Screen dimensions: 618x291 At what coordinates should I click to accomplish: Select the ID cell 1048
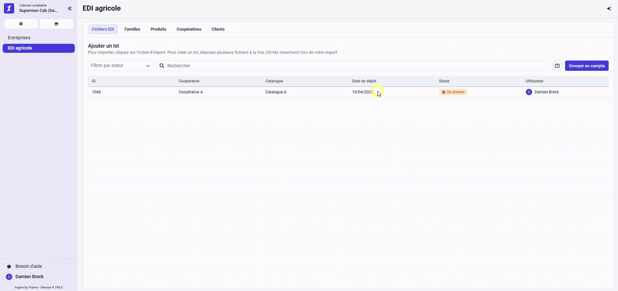pos(96,92)
